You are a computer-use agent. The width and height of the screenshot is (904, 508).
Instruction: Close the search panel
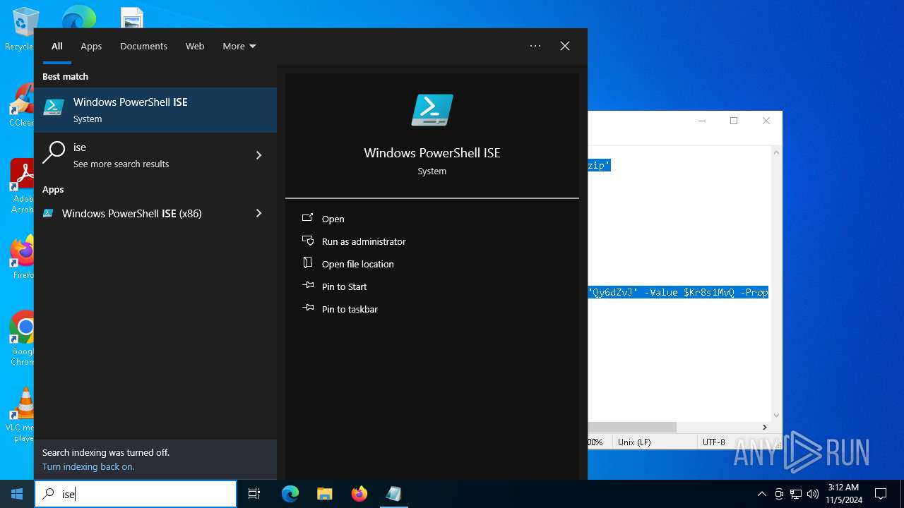[565, 46]
